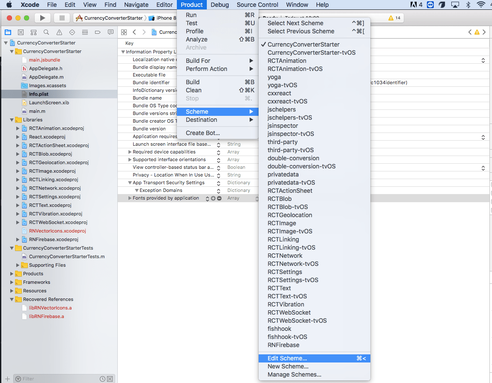Jump to previous issue arrow
The image size is (492, 383).
tap(470, 32)
